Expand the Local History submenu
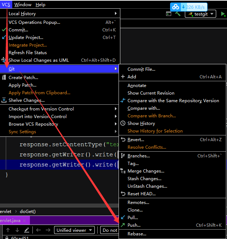This screenshot has width=227, height=239. pyautogui.click(x=60, y=14)
